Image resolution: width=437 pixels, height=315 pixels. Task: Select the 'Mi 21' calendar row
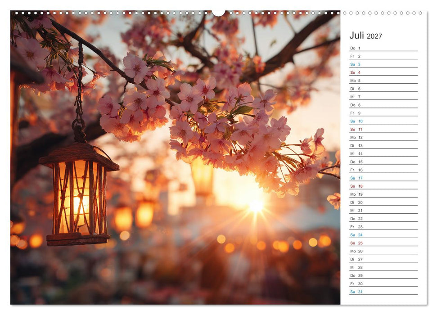[383, 210]
